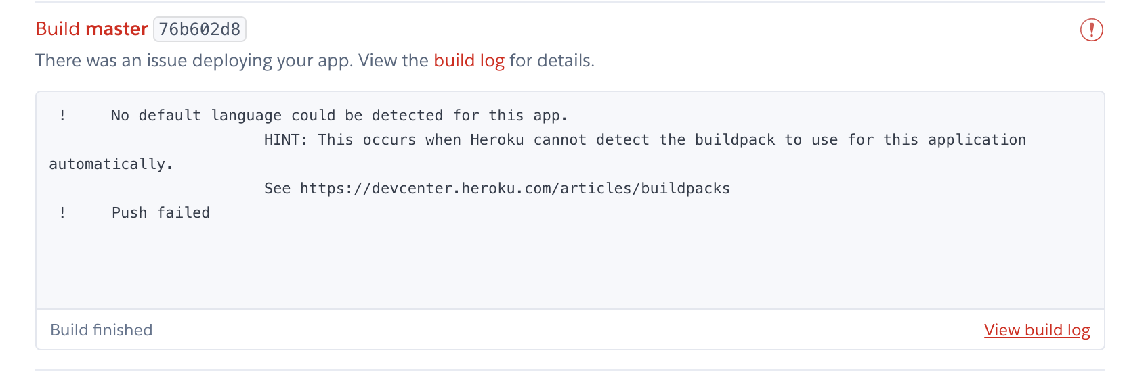Click the devcenter.heroku.com buildpacks URL
The width and height of the screenshot is (1146, 372).
[515, 189]
